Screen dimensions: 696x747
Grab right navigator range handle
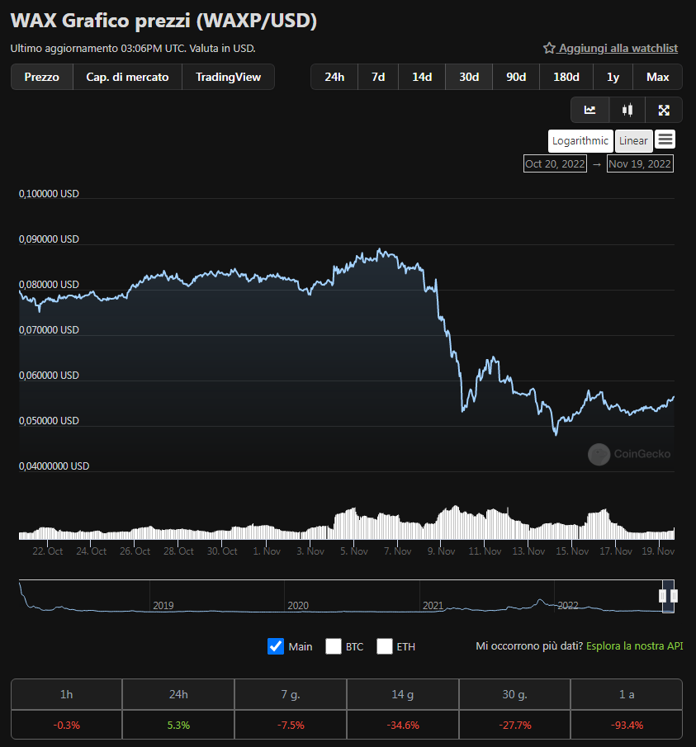[674, 595]
